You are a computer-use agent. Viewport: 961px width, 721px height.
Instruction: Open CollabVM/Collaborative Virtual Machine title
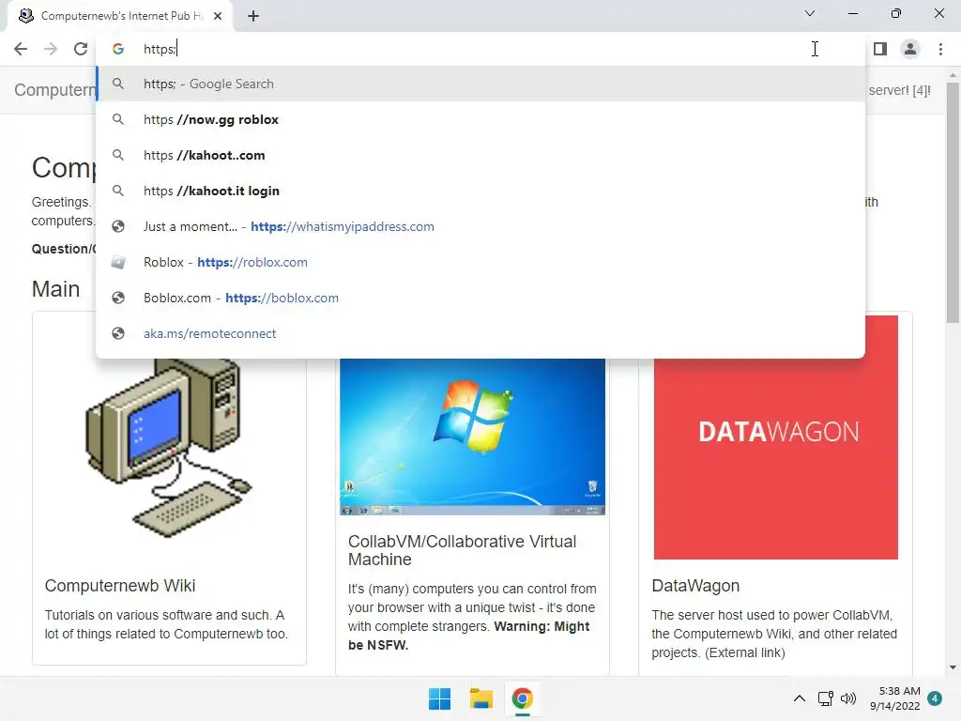(x=462, y=550)
